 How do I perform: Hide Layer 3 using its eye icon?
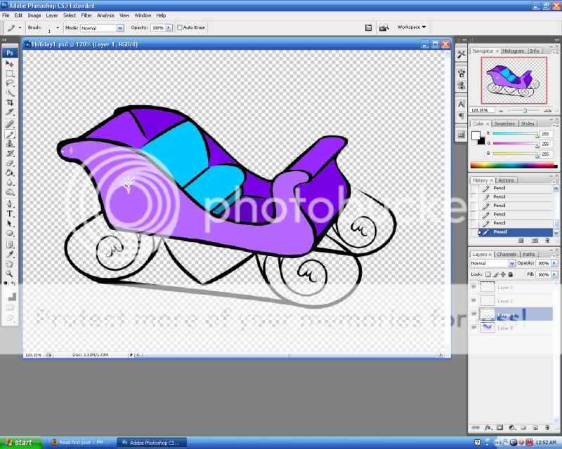[473, 287]
